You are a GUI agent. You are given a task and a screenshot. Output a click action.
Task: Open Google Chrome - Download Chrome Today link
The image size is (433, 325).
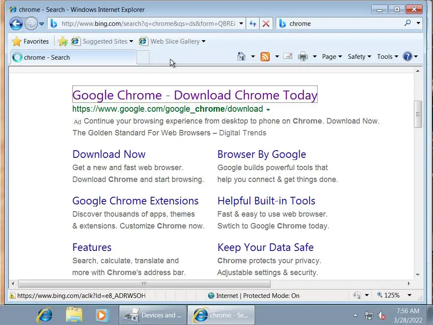(x=195, y=95)
